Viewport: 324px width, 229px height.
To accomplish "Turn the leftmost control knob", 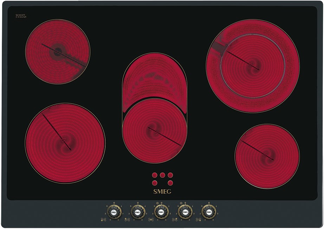I will (x=114, y=212).
